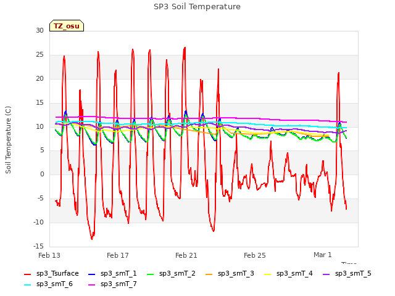
Task: Click the SP3 Soil Temperature chart title
Action: click(x=197, y=7)
